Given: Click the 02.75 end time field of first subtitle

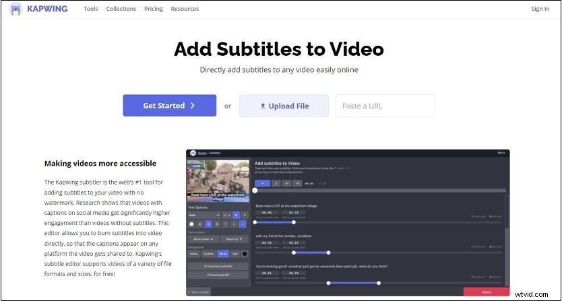Looking at the screenshot, I should pos(294,213).
